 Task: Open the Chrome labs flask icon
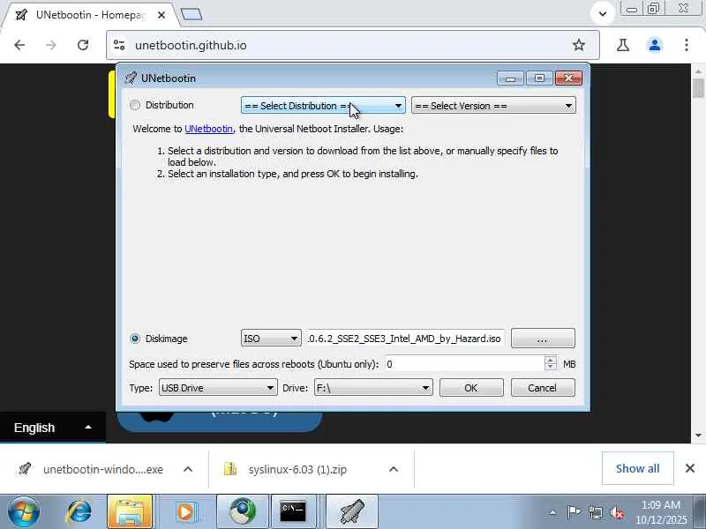click(x=623, y=45)
